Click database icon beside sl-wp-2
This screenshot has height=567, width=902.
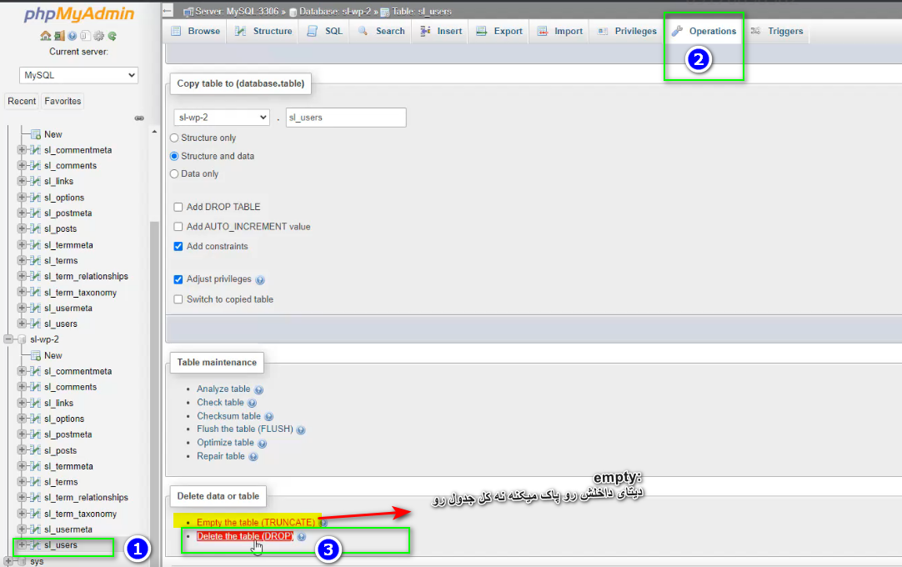tap(22, 339)
